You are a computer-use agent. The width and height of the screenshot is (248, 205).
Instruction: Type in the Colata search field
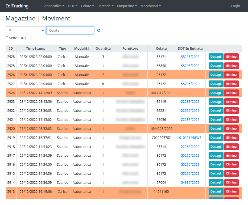click(x=70, y=30)
